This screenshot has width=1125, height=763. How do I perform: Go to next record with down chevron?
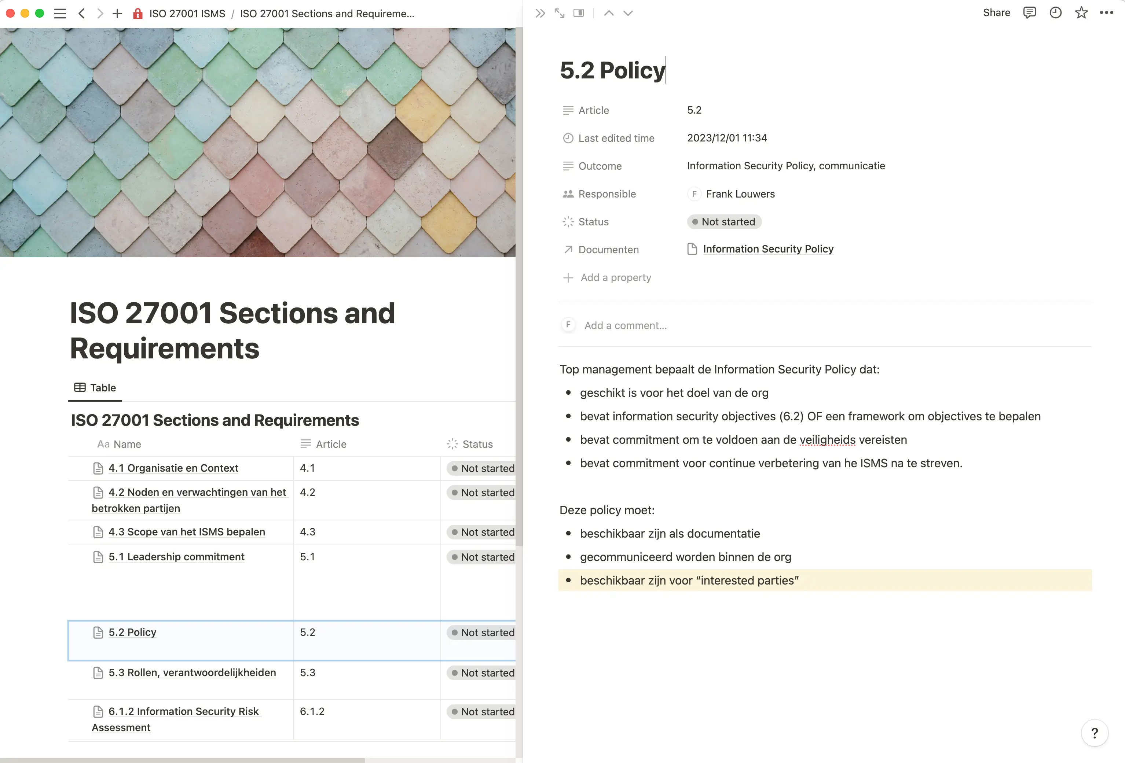click(628, 13)
